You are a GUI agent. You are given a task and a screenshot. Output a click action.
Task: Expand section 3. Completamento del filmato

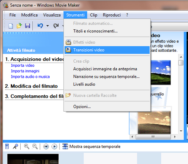[x=35, y=96]
